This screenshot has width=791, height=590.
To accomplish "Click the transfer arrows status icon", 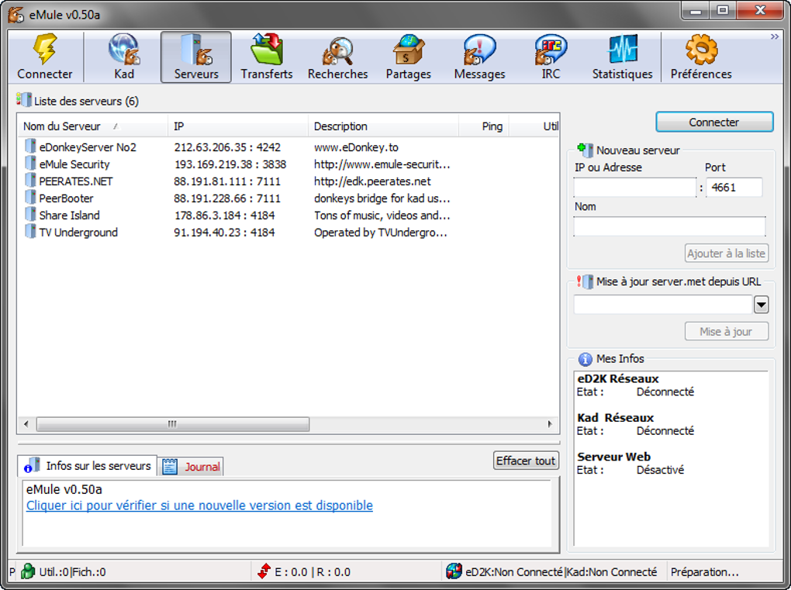I will coord(264,571).
